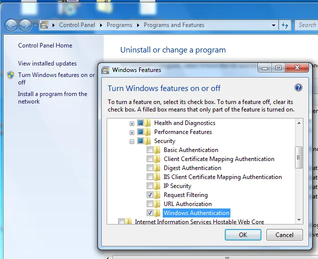The height and width of the screenshot is (259, 318).
Task: Select the URL Authorization row
Action: coord(188,204)
